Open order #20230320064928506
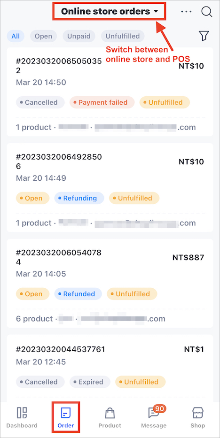This screenshot has height=438, width=220. (110, 187)
